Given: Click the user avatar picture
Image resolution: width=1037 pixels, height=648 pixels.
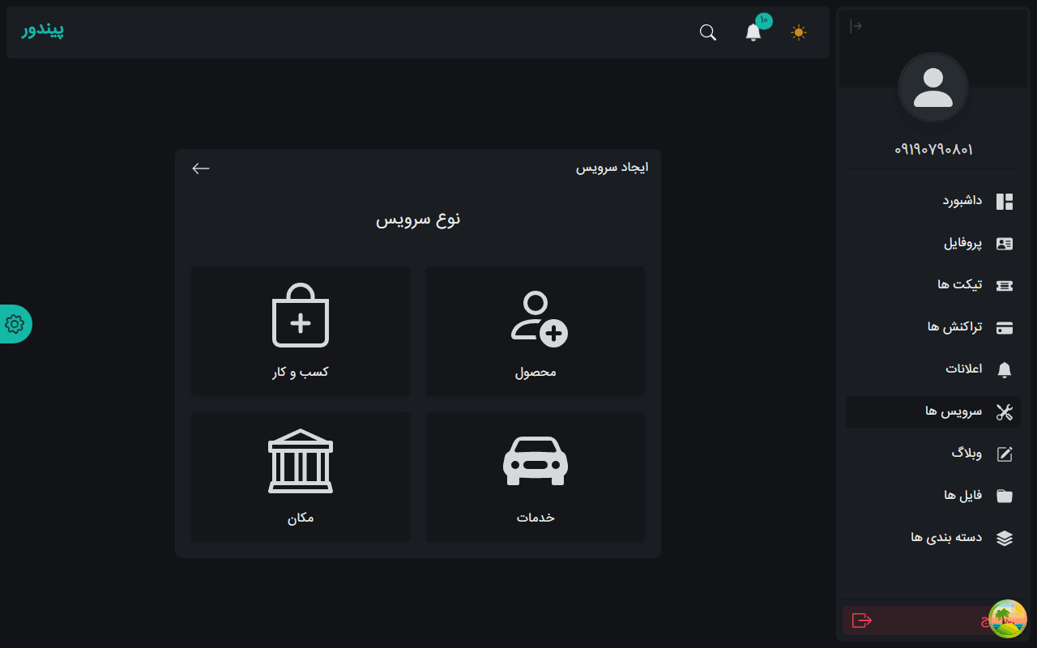Looking at the screenshot, I should [933, 87].
